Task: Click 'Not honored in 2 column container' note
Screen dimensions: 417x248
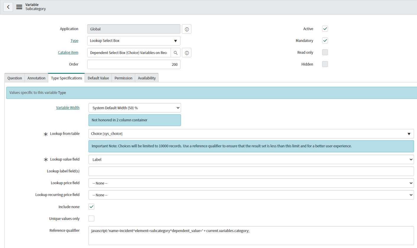Action: click(135, 120)
